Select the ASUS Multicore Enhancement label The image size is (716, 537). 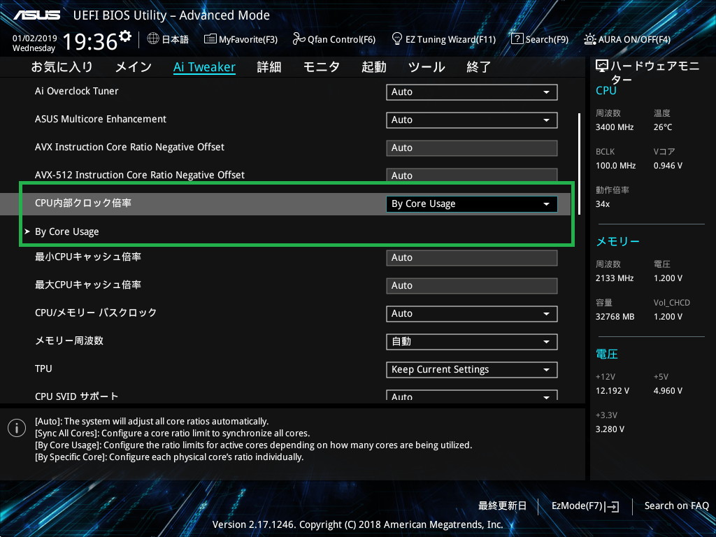pyautogui.click(x=101, y=119)
